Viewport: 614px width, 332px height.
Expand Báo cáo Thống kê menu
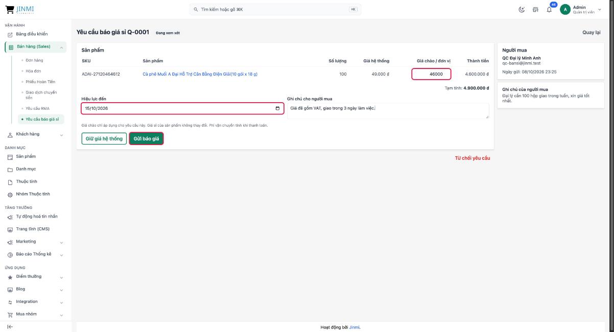pyautogui.click(x=62, y=254)
